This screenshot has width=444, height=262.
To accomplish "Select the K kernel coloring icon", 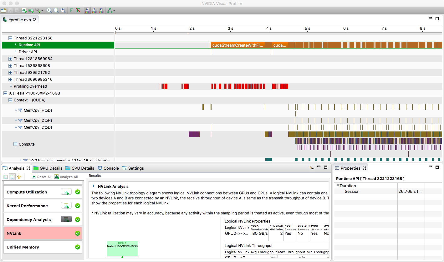I will click(87, 10).
